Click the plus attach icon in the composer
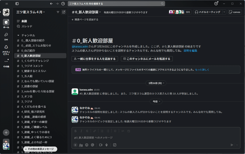The image size is (245, 154). coord(75,145)
